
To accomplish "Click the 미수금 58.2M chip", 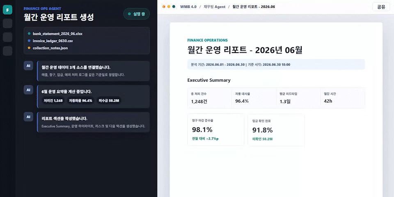I will (109, 101).
